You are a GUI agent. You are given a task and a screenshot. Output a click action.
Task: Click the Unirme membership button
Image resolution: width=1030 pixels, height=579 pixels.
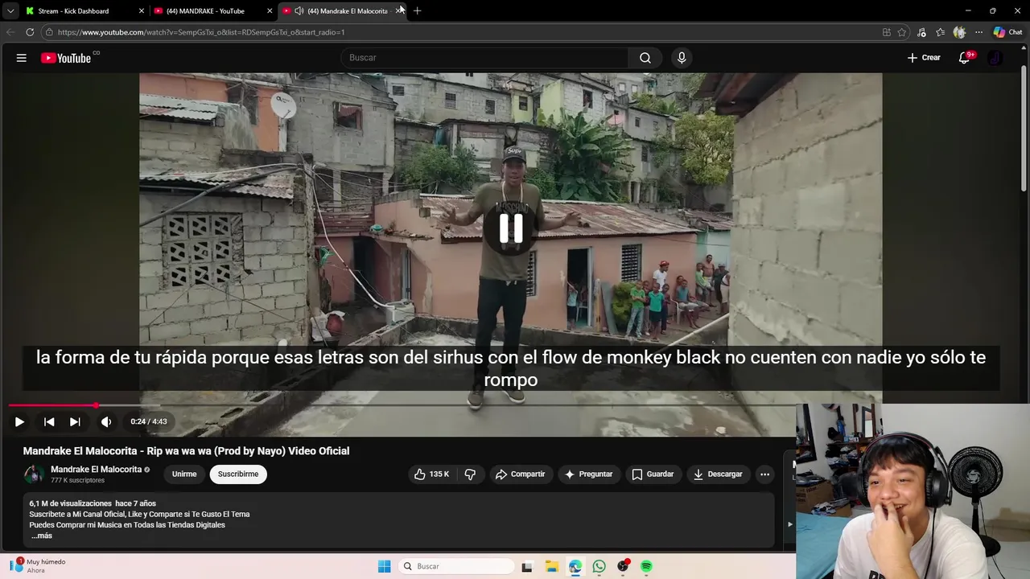click(x=184, y=474)
